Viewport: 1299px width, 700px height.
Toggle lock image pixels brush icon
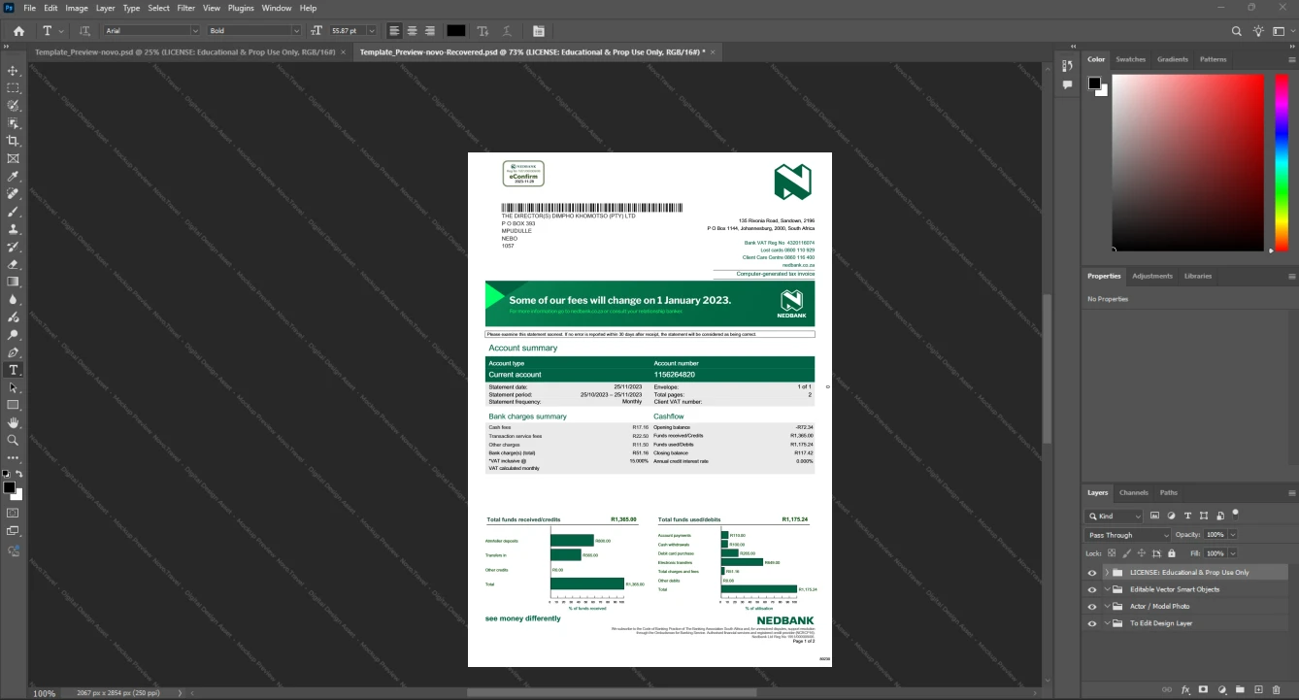(x=1126, y=553)
